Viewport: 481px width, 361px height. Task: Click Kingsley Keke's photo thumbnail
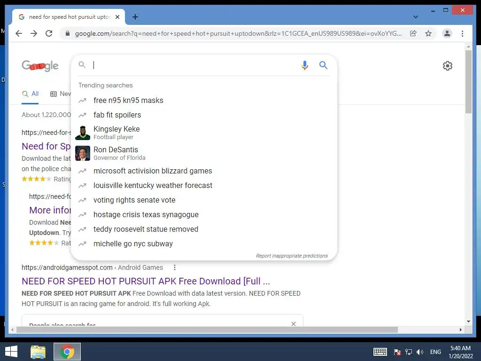click(83, 133)
